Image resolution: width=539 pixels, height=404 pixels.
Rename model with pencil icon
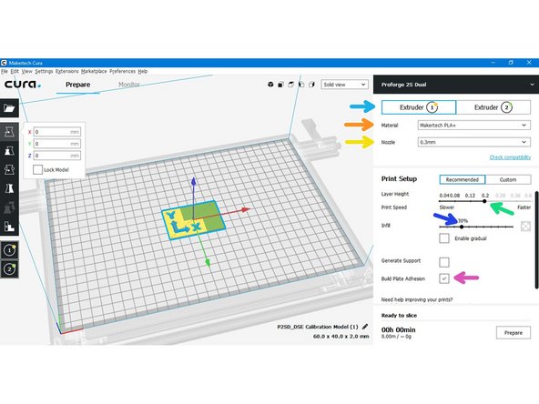coord(365,327)
